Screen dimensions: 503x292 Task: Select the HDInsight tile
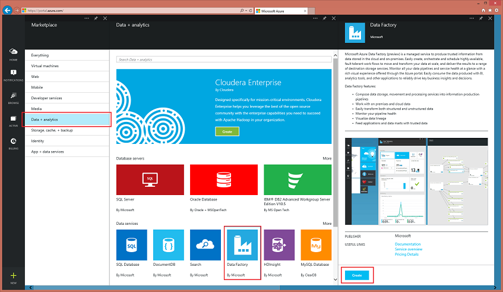[x=279, y=245]
